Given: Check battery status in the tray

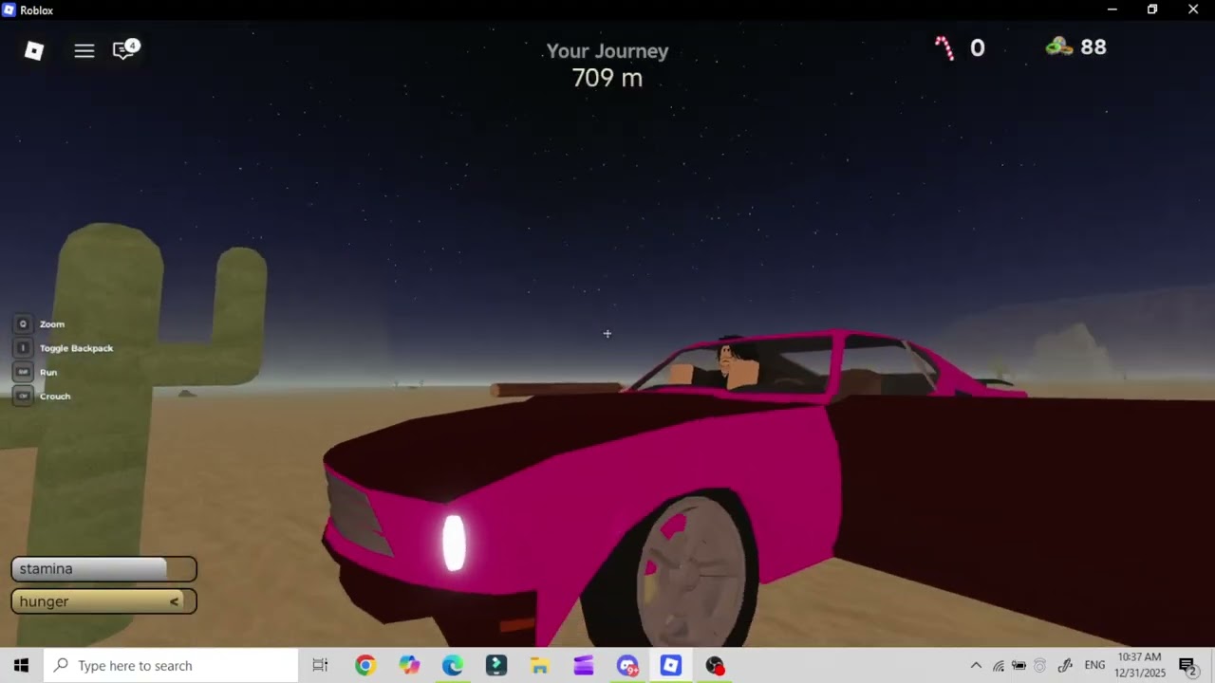Looking at the screenshot, I should tap(1019, 666).
